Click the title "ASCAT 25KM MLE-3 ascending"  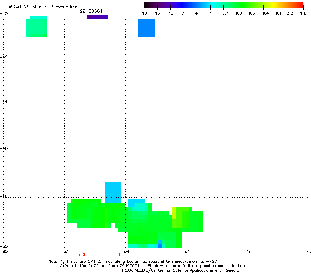click(x=43, y=7)
